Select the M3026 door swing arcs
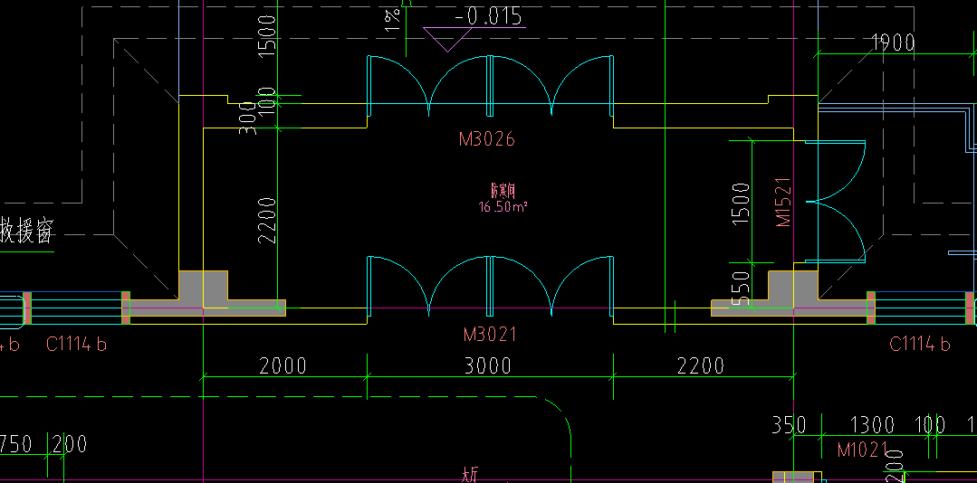 click(x=491, y=86)
